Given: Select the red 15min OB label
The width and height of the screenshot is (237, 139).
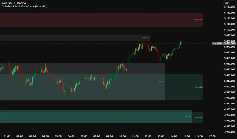Looking at the screenshot, I should pyautogui.click(x=198, y=20).
